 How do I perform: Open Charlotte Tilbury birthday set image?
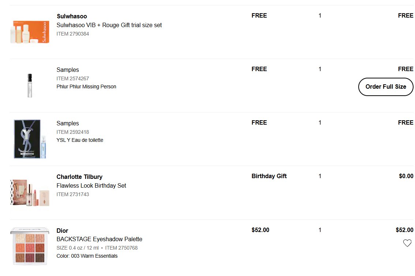30,192
